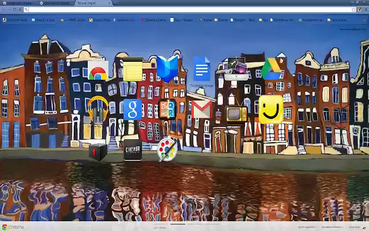
Task: Switch to the Mon thème Chrome tab
Action: click(55, 3)
